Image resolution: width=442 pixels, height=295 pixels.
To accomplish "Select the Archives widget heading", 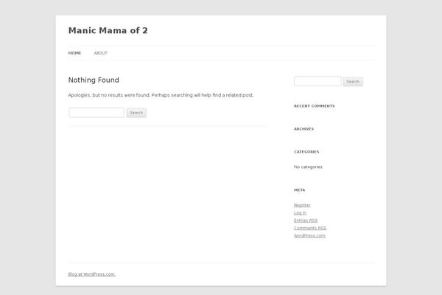I will coord(304,129).
